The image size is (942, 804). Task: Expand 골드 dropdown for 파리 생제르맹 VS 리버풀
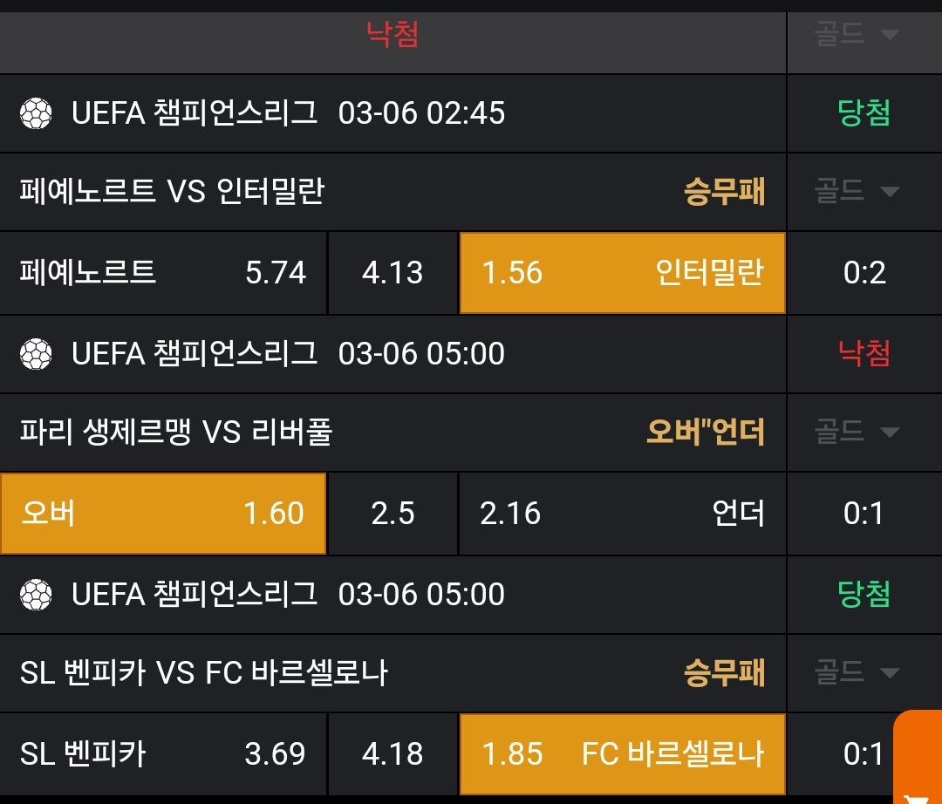tap(857, 432)
